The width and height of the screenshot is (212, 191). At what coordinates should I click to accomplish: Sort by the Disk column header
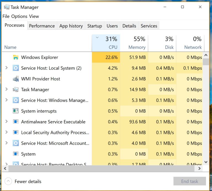click(162, 43)
